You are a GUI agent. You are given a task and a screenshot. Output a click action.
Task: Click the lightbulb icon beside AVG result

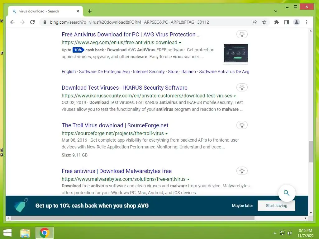coord(242,34)
